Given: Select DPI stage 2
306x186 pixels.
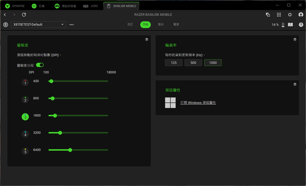Looking at the screenshot, I should click(x=25, y=99).
